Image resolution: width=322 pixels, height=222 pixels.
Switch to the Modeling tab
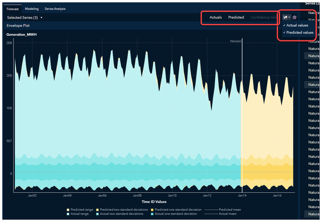coord(32,9)
